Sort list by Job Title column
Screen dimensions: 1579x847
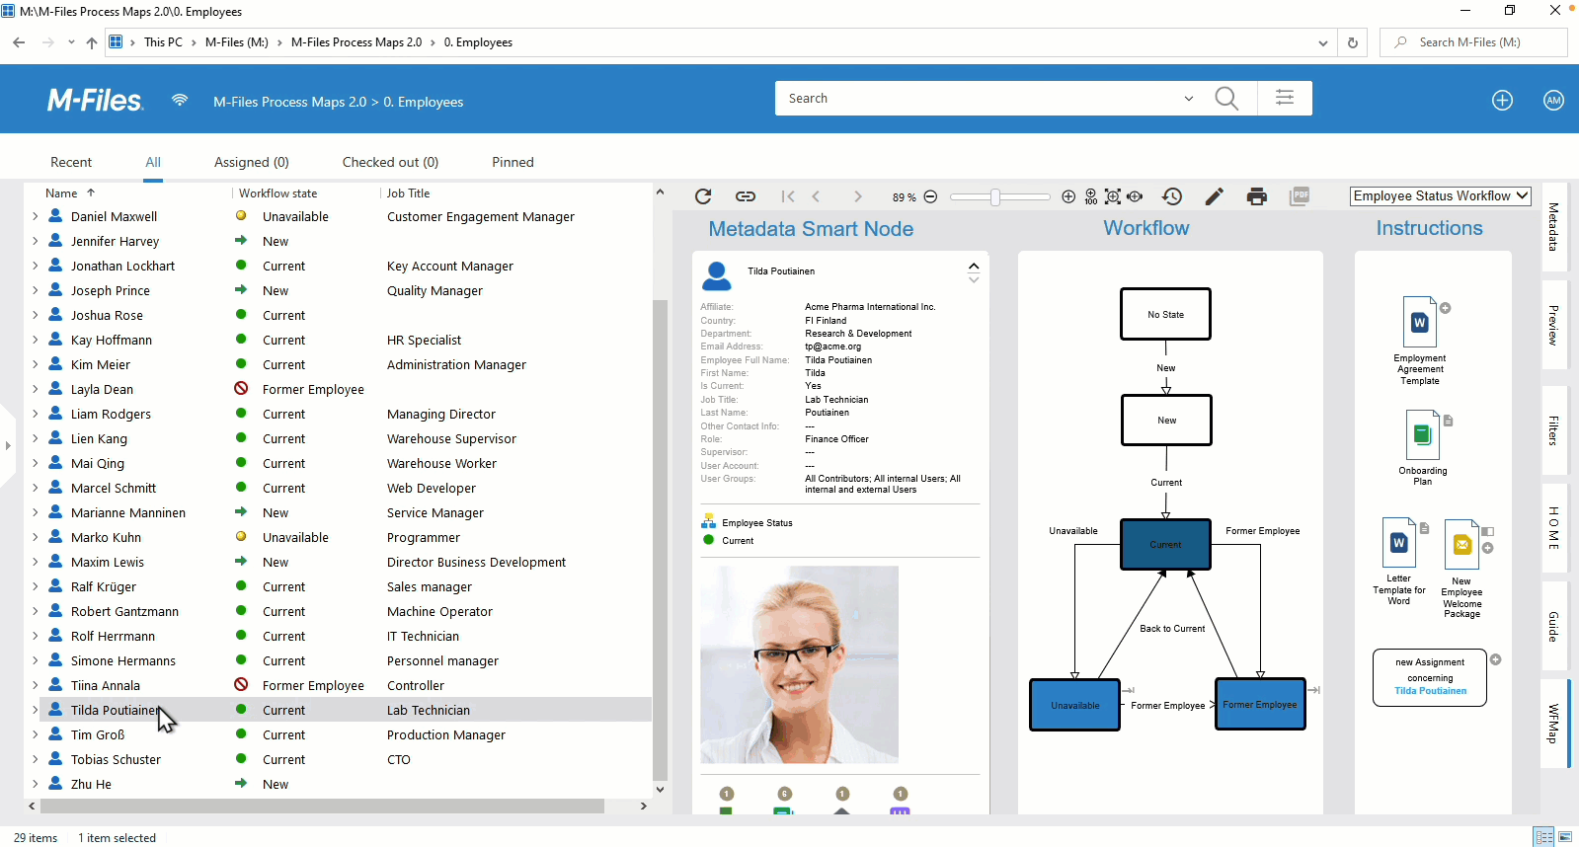pyautogui.click(x=408, y=193)
